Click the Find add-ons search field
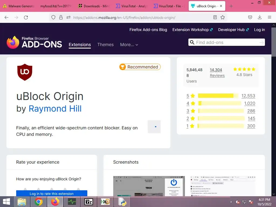Screen dimensions: 276x207 [226, 42]
